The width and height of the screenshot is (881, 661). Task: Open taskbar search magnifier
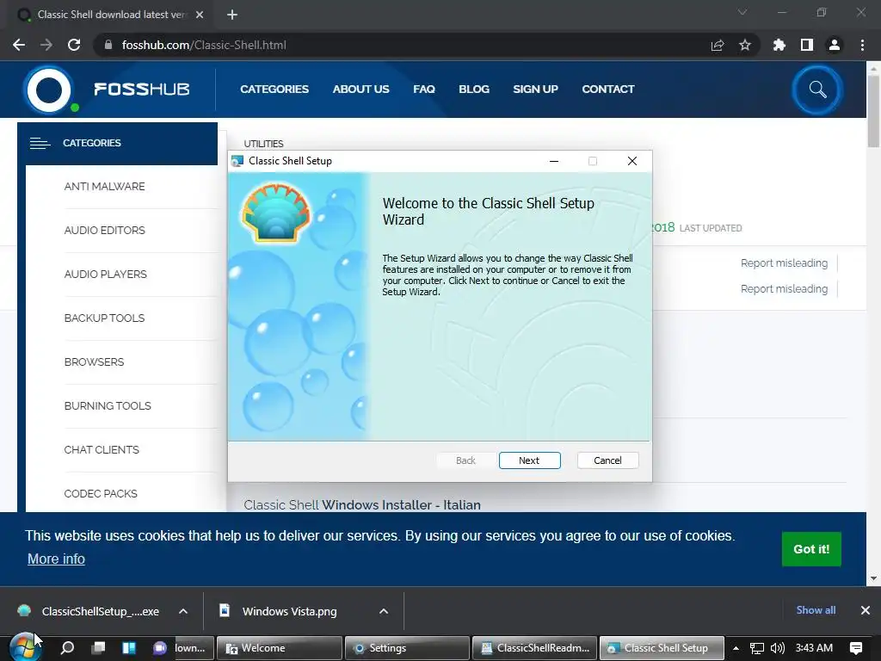click(x=67, y=648)
